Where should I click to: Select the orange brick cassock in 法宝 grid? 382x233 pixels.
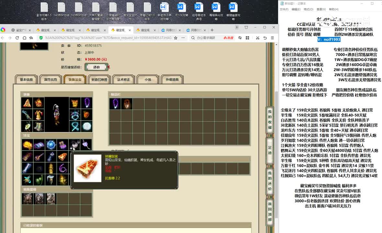point(62,157)
